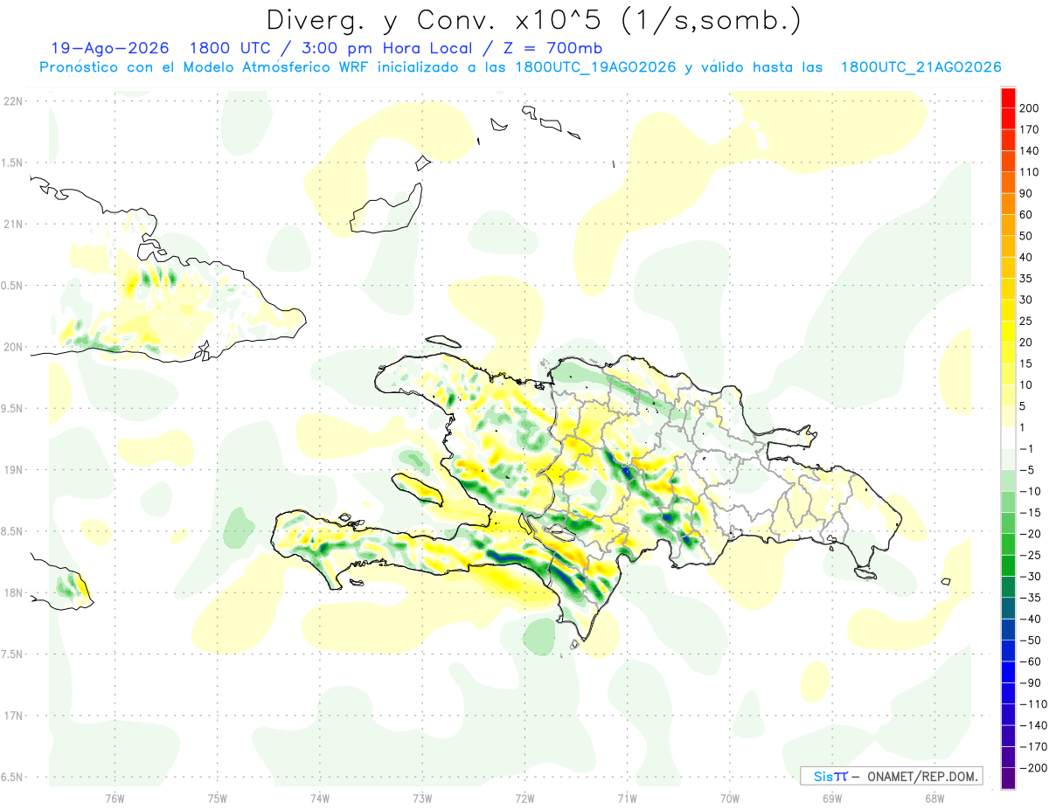This screenshot has width=1049, height=810.
Task: Click the latitude label '20N'
Action: (x=12, y=347)
